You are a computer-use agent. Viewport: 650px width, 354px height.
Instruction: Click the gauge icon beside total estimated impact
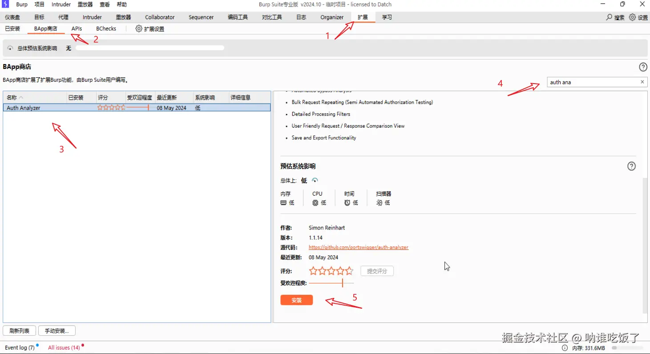pyautogui.click(x=10, y=48)
